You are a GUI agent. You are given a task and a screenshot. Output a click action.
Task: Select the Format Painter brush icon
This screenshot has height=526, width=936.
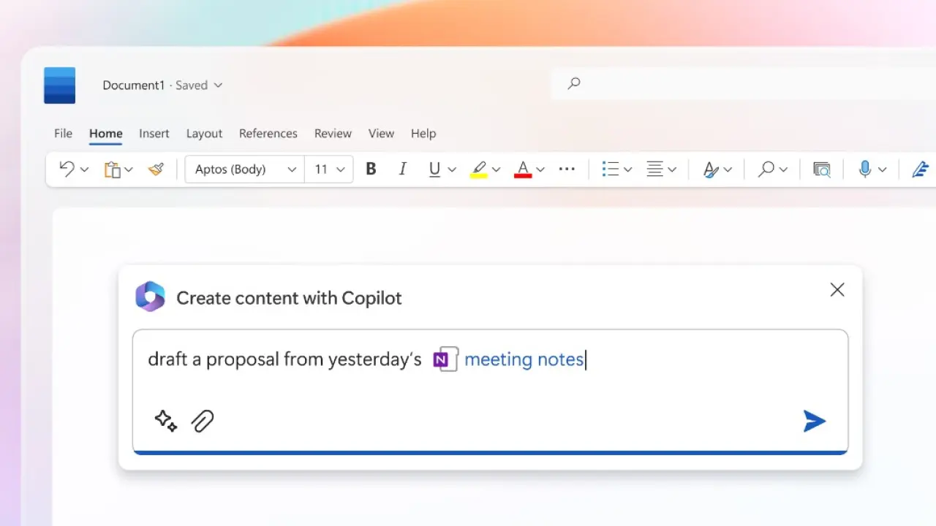pos(156,169)
